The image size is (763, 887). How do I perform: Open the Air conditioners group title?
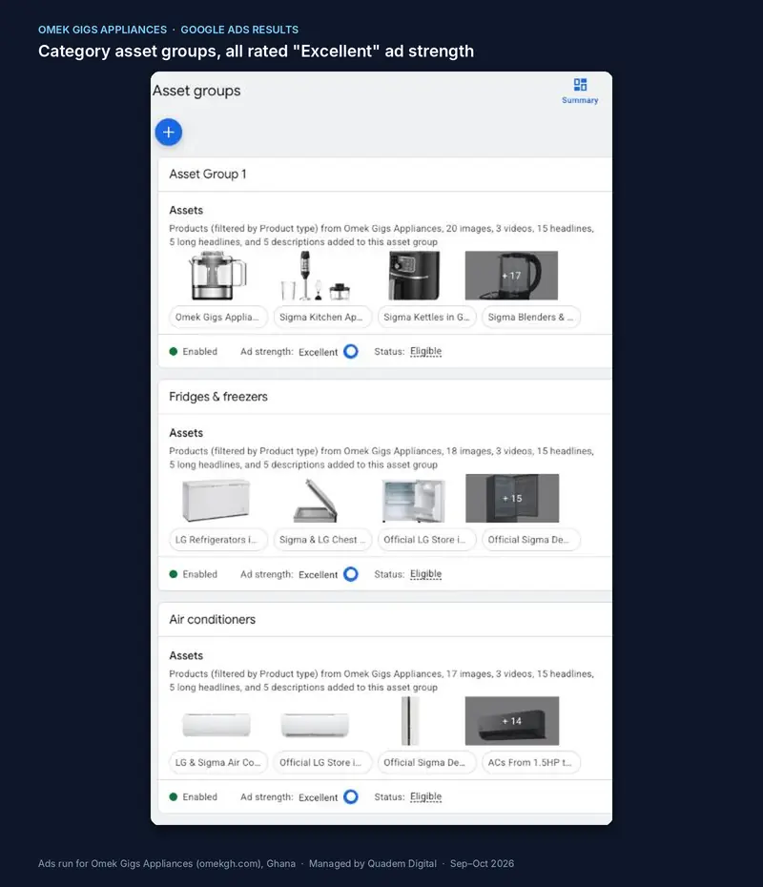click(x=212, y=619)
